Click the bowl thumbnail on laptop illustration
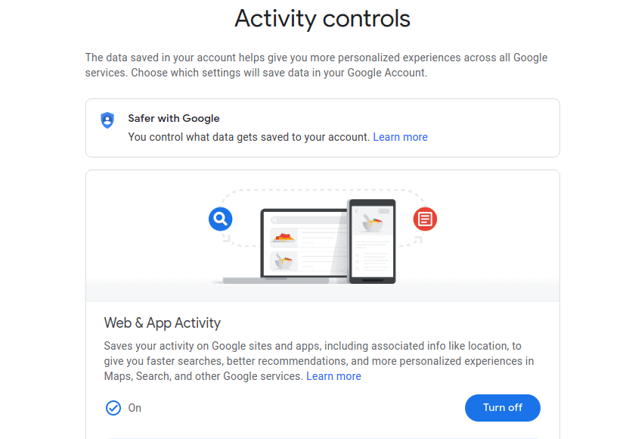Viewport: 623px width, 439px height. click(x=284, y=261)
